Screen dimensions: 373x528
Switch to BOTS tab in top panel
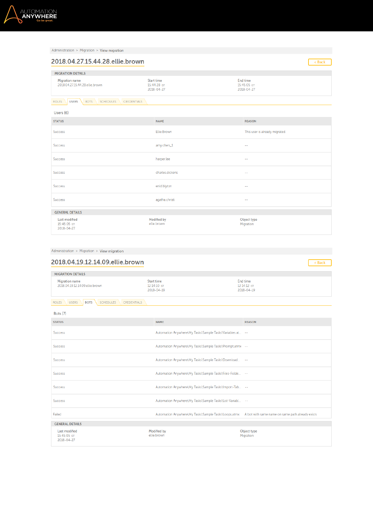[x=89, y=102]
